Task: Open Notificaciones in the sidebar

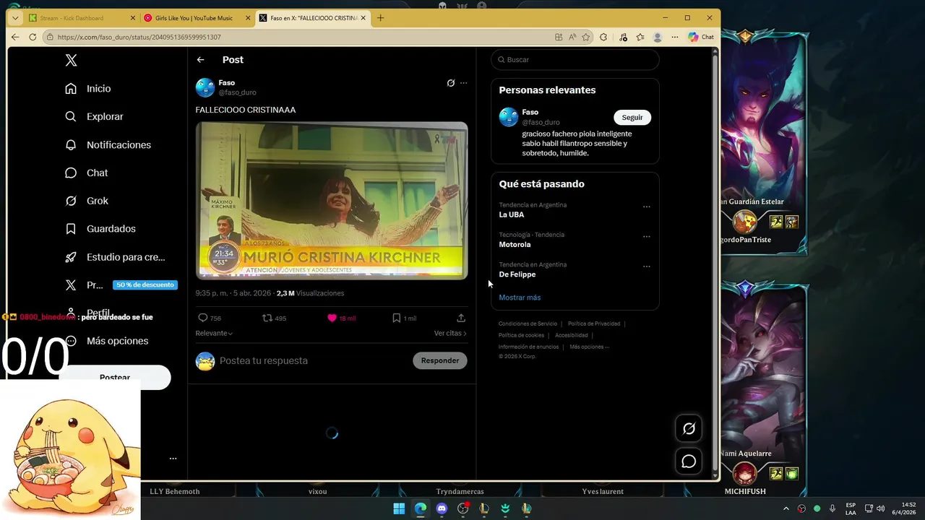Action: [x=108, y=144]
